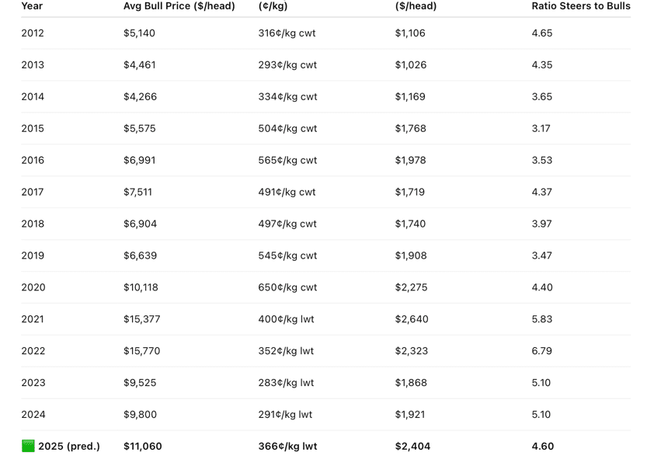Click the 366¢/kg lwt predicted value

click(x=287, y=446)
